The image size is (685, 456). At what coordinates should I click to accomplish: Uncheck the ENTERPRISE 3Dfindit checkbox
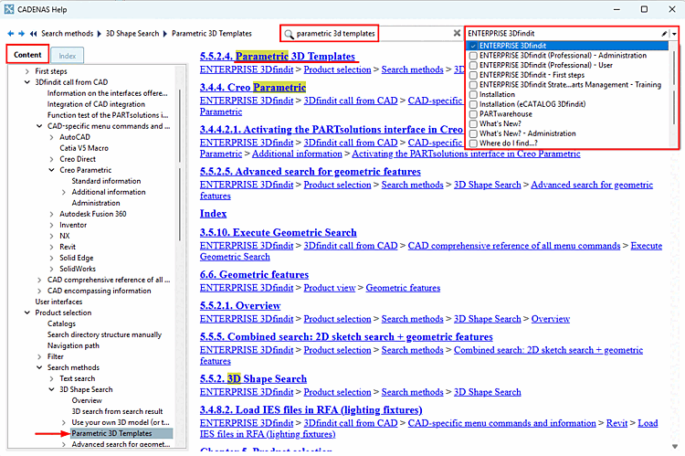pyautogui.click(x=473, y=46)
